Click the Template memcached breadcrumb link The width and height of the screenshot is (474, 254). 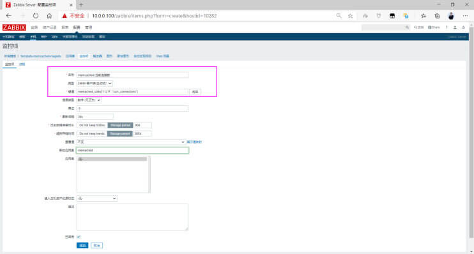point(41,56)
